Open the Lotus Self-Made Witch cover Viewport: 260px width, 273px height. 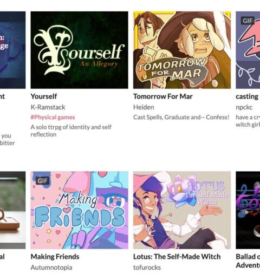click(x=182, y=210)
